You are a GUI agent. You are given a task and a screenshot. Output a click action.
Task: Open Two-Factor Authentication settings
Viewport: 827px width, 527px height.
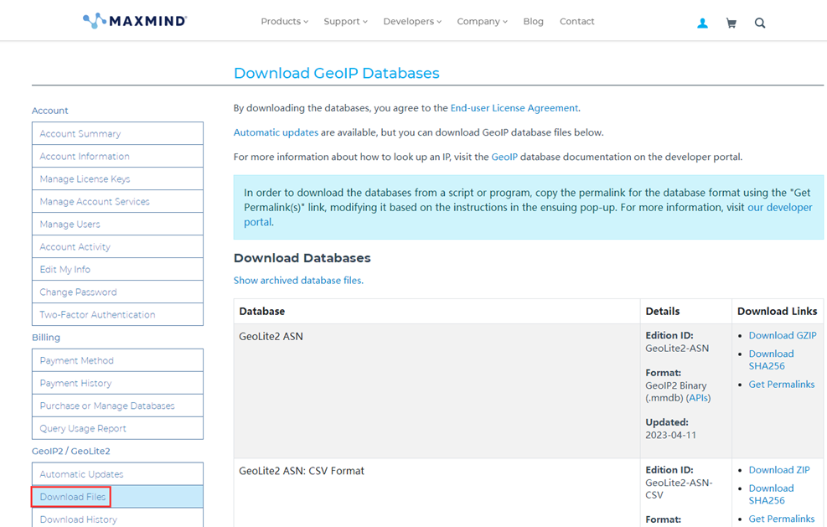click(117, 314)
